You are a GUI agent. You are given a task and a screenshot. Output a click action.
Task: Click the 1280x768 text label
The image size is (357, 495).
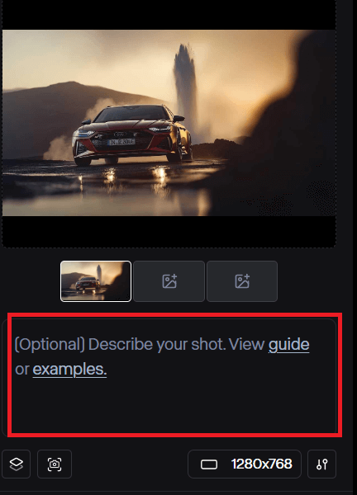click(261, 464)
